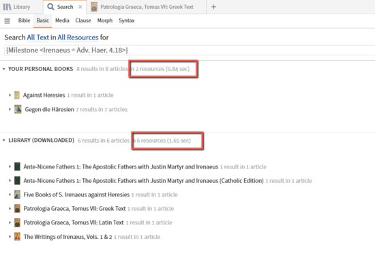
Task: Click Patrologia Graeca Greek Text result cover icon
Action: point(17,208)
